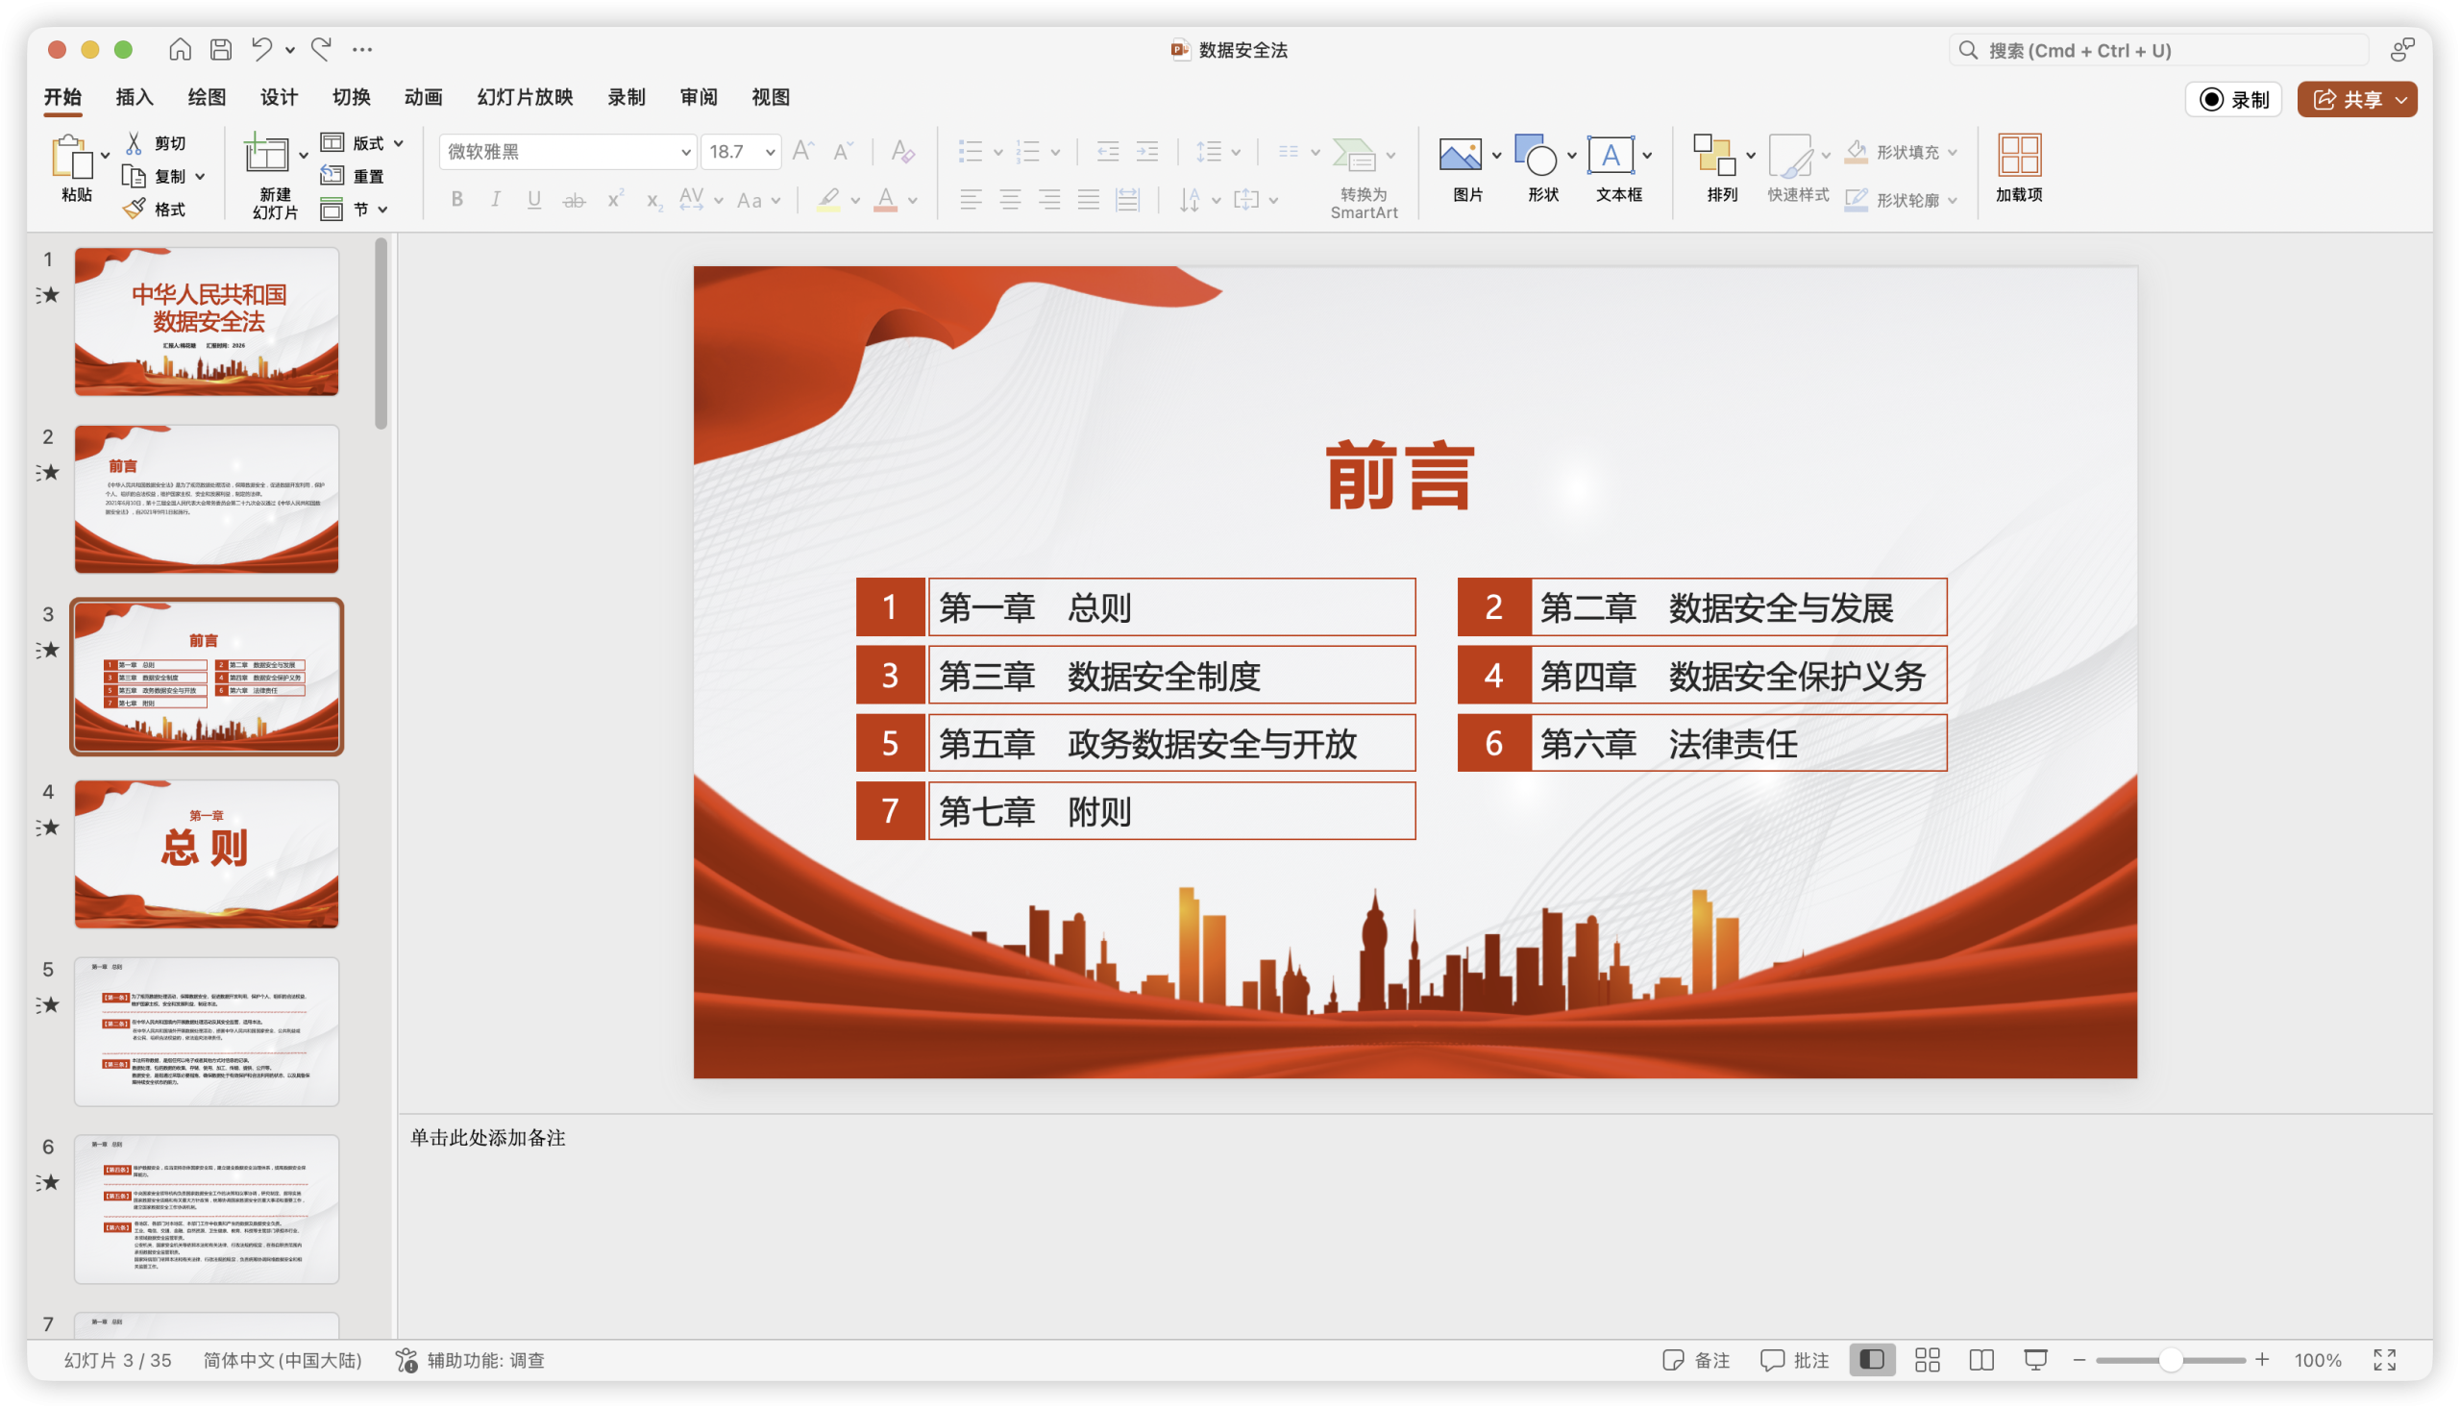Toggle the Notes pane in status bar
Viewport: 2460px width, 1408px height.
point(1695,1360)
